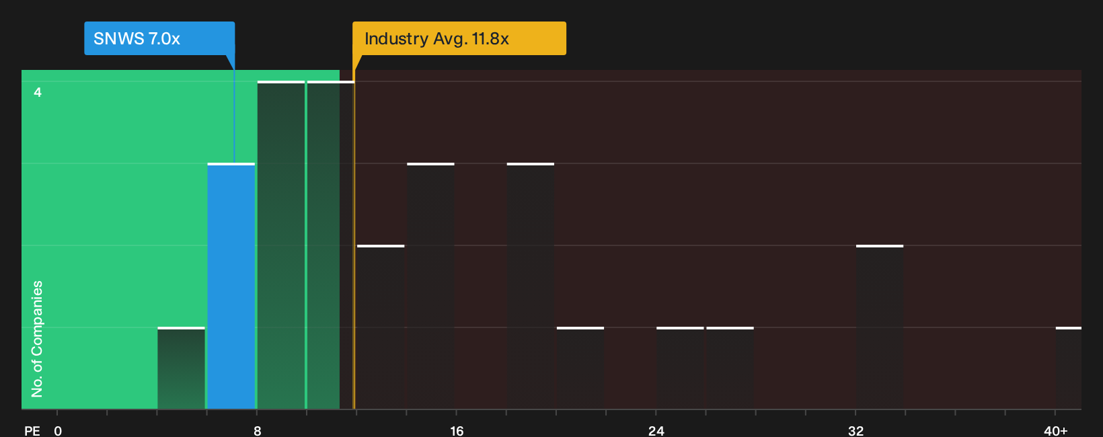Viewport: 1103px width, 437px height.
Task: Click the one-company bar after PE 20
Action: [580, 368]
